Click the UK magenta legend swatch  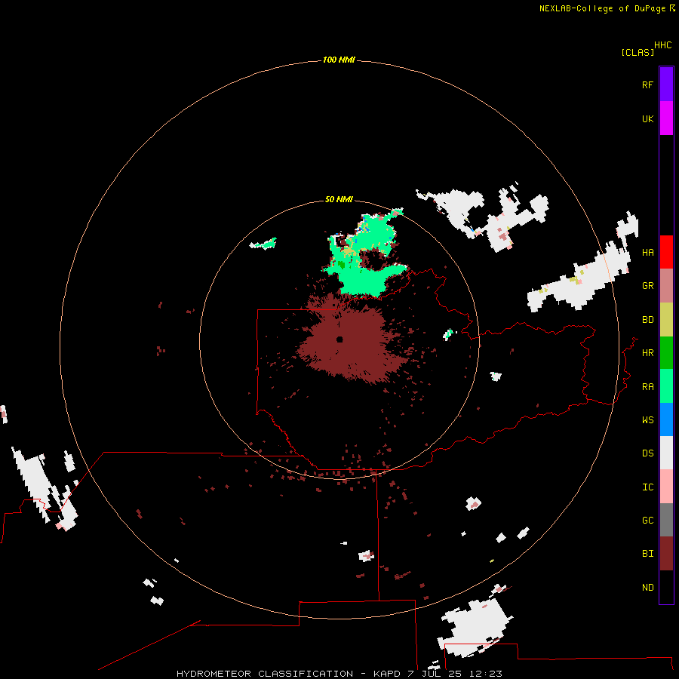666,118
